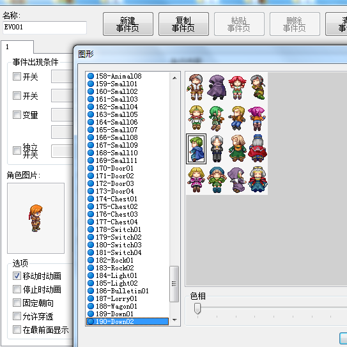Pick the long-haired woman in green dress sprite
Screen dimensions: 347x347
click(x=238, y=148)
